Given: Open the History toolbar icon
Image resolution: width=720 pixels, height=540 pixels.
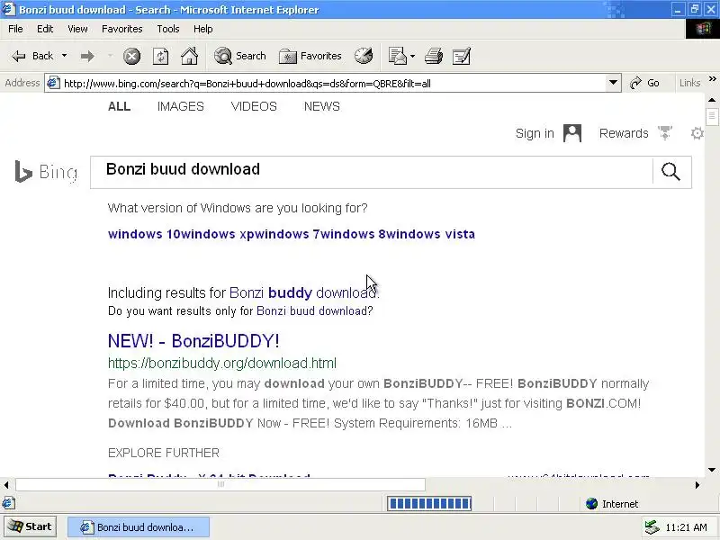Looking at the screenshot, I should [364, 56].
